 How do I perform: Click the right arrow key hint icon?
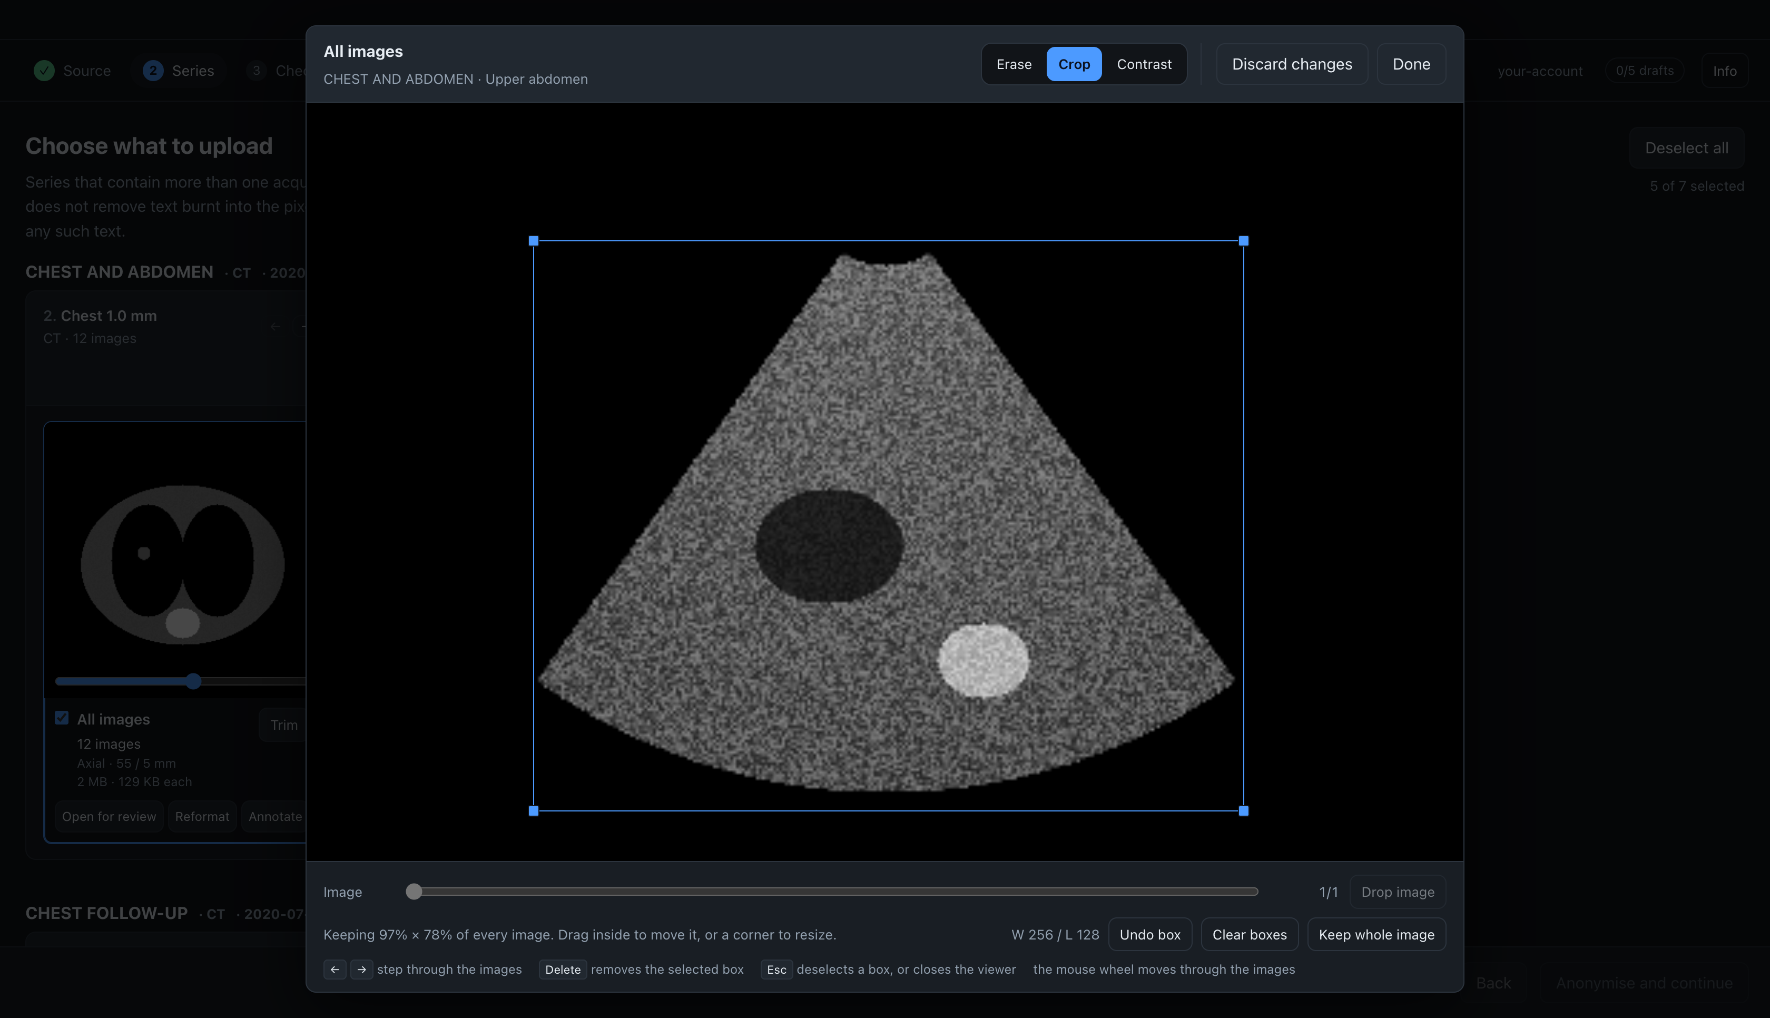(361, 969)
